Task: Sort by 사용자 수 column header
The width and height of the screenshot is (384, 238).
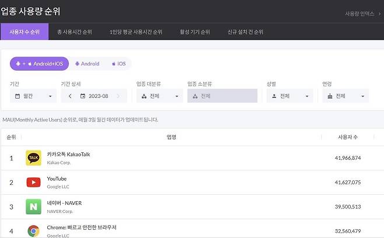Action: point(348,137)
